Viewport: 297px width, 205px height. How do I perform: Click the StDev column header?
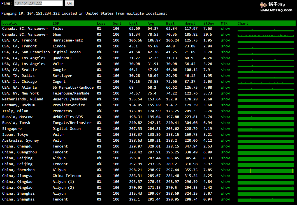click(209, 24)
